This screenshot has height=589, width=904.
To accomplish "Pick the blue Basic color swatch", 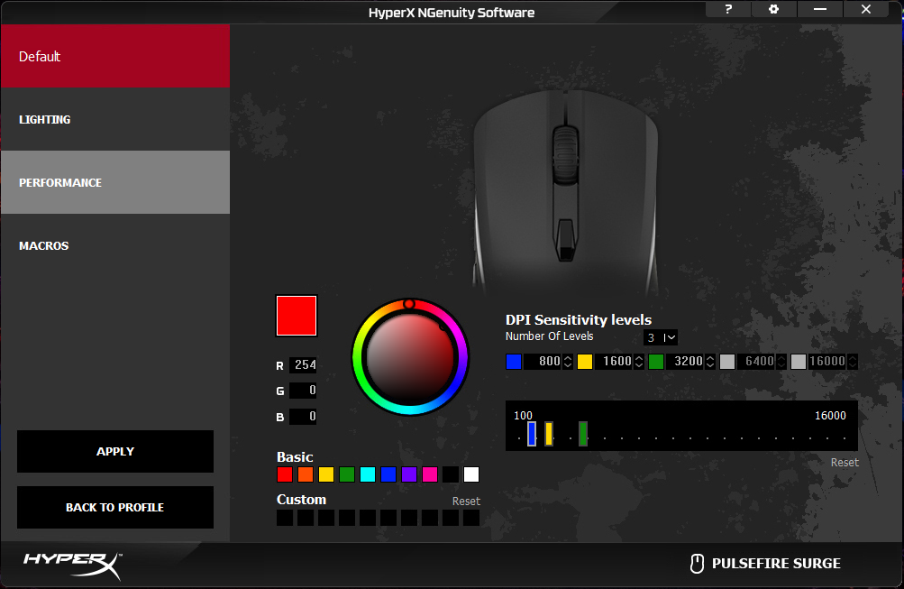I will coord(388,474).
